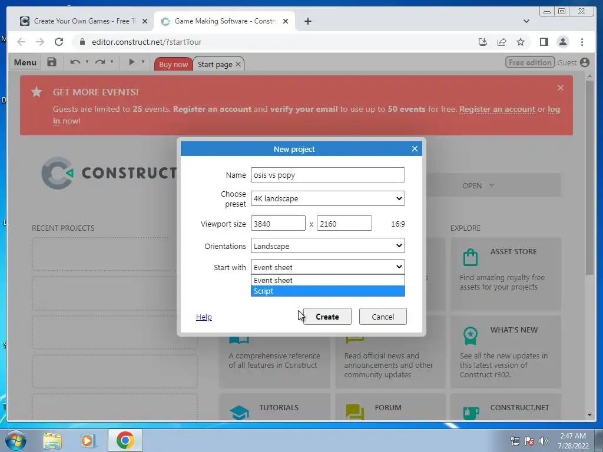Open Guest account profile icon
The width and height of the screenshot is (603, 452).
(585, 62)
